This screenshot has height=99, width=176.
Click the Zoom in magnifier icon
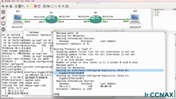tap(59, 6)
